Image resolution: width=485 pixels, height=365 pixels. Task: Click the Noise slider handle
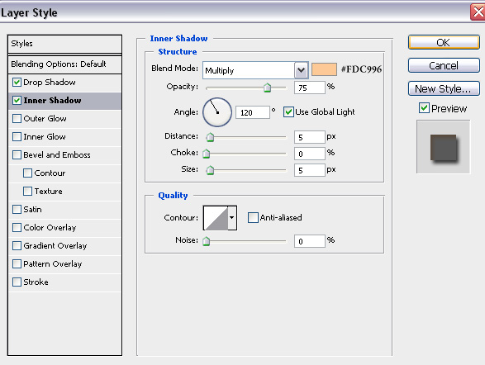[x=207, y=241]
